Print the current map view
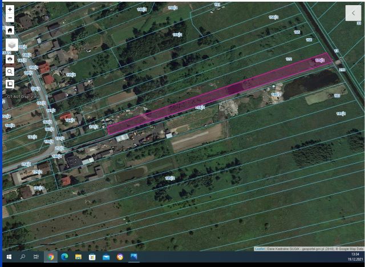This screenshot has width=365, height=267. pos(10,59)
